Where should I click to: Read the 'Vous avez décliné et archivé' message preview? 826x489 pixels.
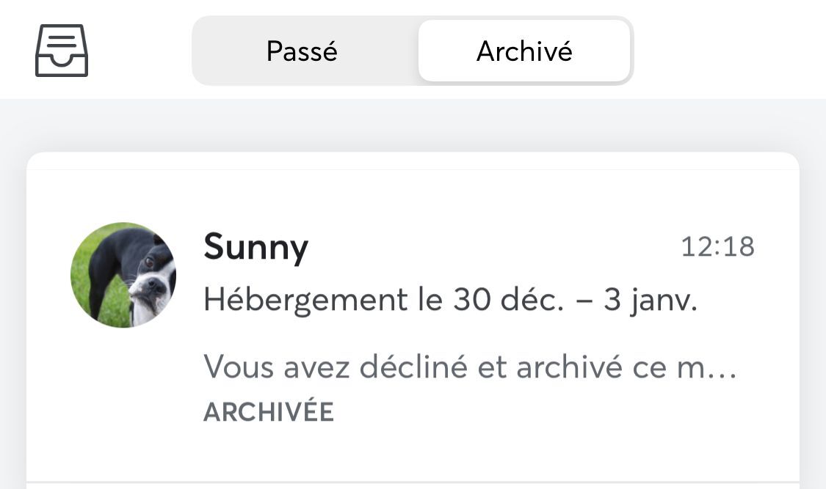[470, 367]
